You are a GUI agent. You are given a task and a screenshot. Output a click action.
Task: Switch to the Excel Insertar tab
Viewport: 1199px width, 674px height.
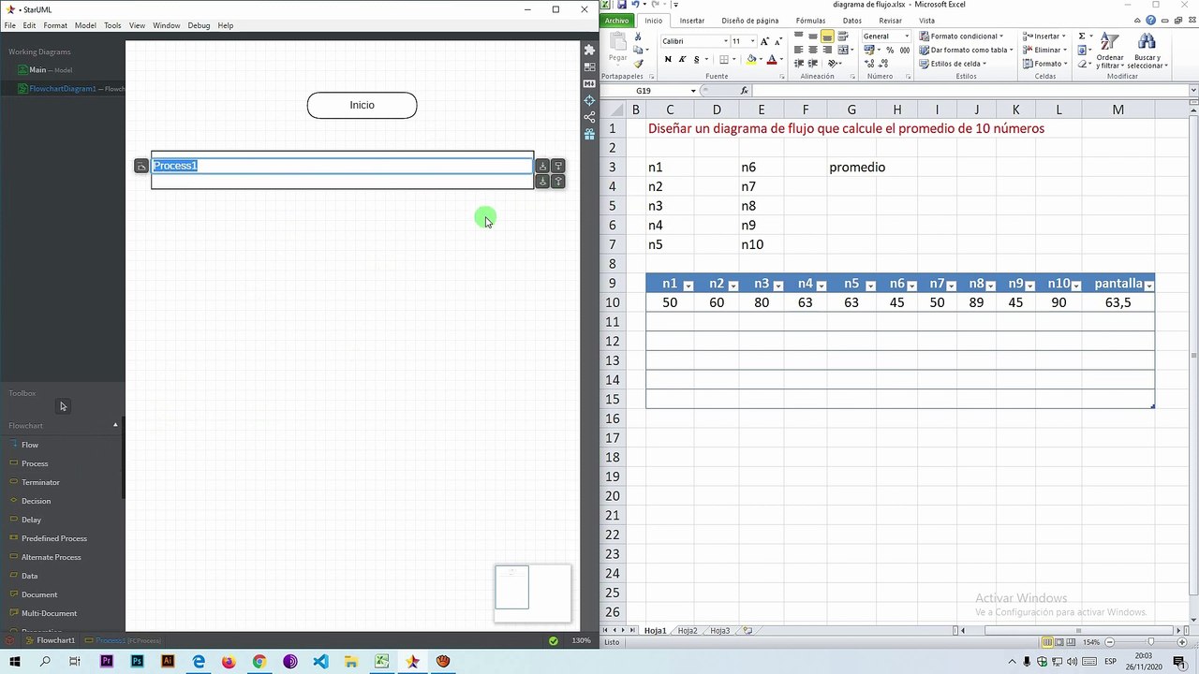(692, 21)
